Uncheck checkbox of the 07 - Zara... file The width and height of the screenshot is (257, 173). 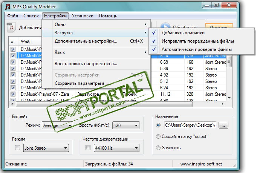(13, 94)
